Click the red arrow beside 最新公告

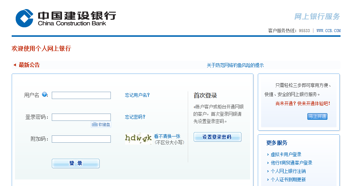(x=15, y=65)
